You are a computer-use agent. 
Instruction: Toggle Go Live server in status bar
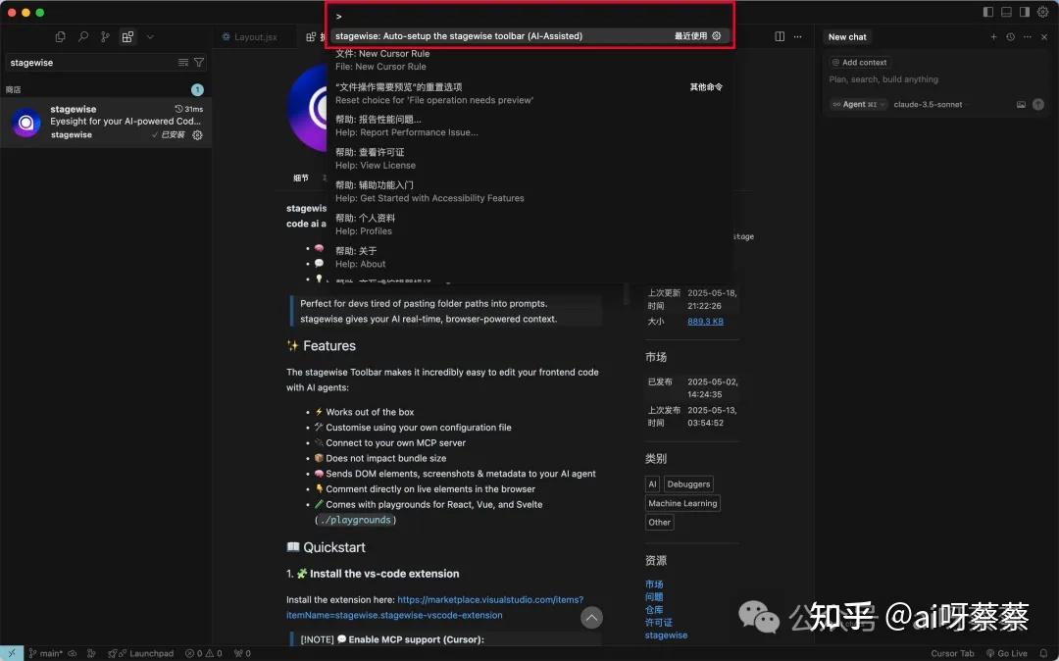1010,653
